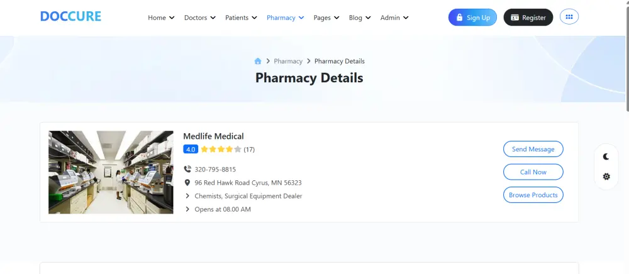Click Opens at 08.00 AM text
Image resolution: width=629 pixels, height=274 pixels.
point(223,209)
